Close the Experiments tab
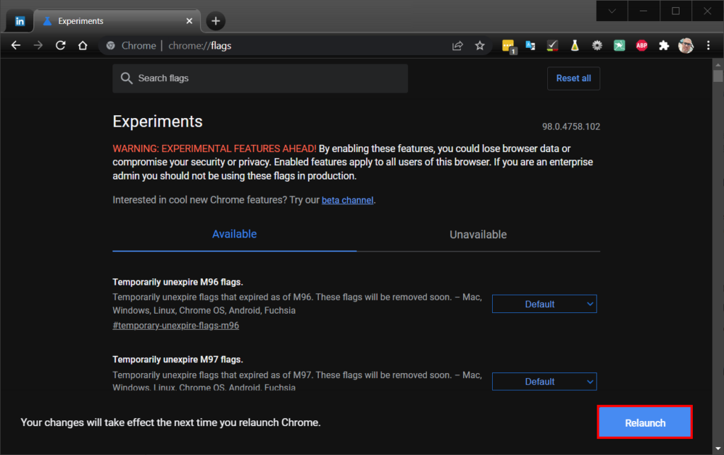724x455 pixels. tap(189, 20)
